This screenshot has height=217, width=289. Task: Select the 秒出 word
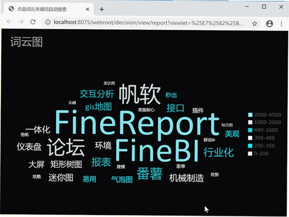(x=171, y=95)
